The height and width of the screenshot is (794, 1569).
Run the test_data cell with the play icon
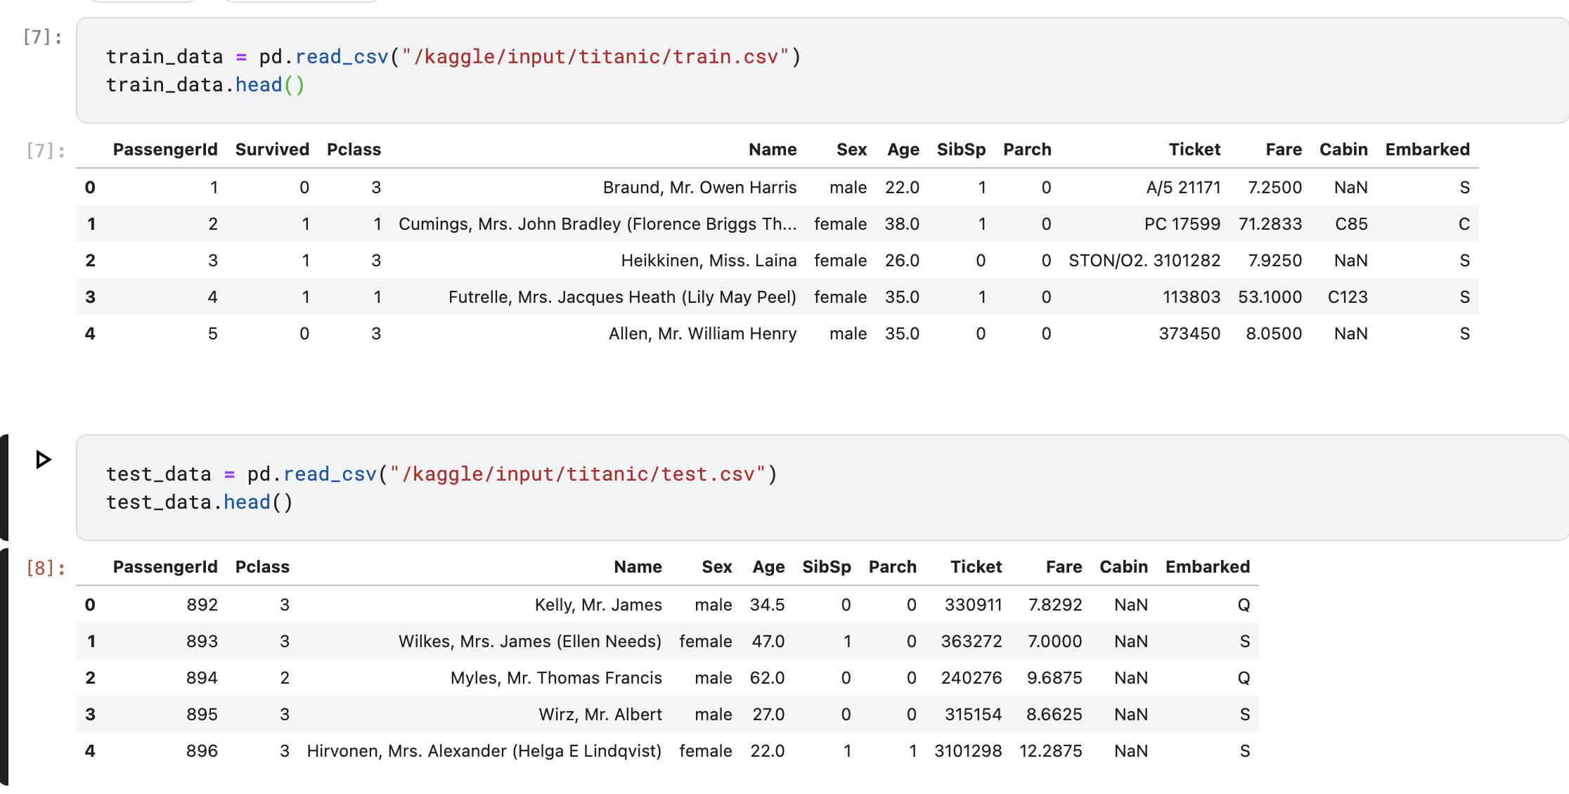pos(43,460)
